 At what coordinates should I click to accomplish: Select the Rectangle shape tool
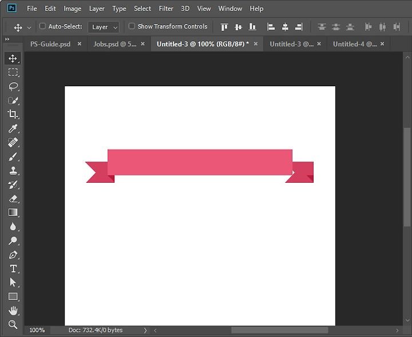coord(13,296)
